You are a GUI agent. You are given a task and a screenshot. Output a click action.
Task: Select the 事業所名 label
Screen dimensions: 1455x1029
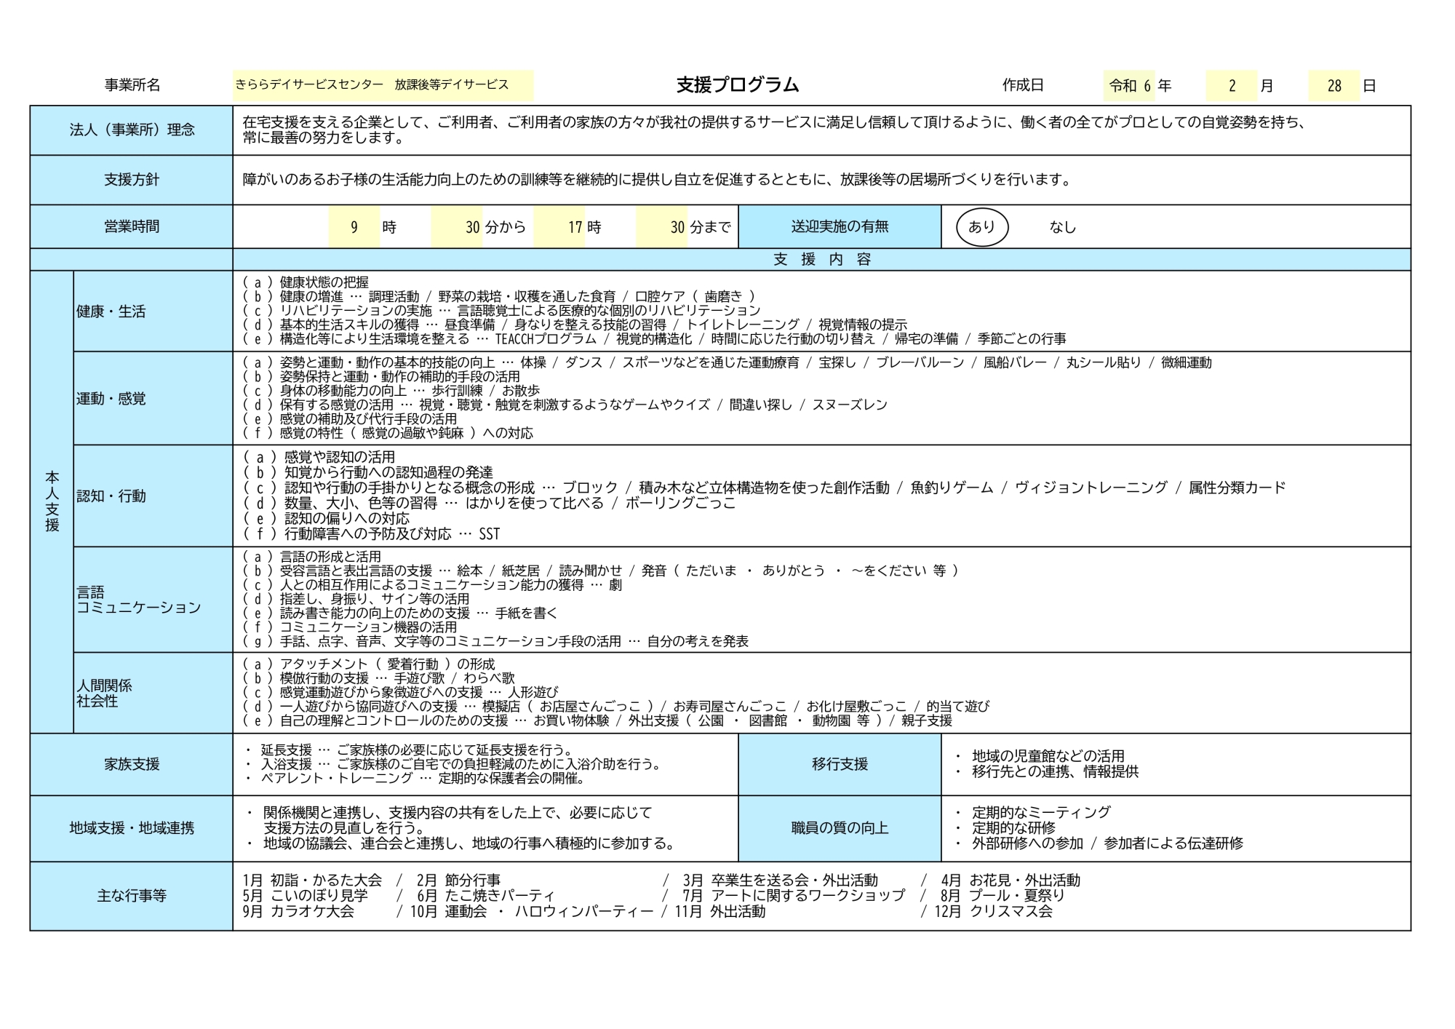coord(132,85)
